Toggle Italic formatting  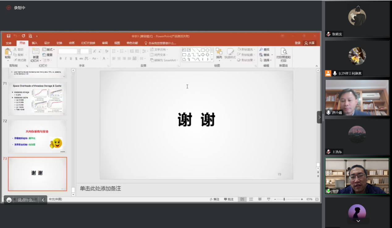65,58
